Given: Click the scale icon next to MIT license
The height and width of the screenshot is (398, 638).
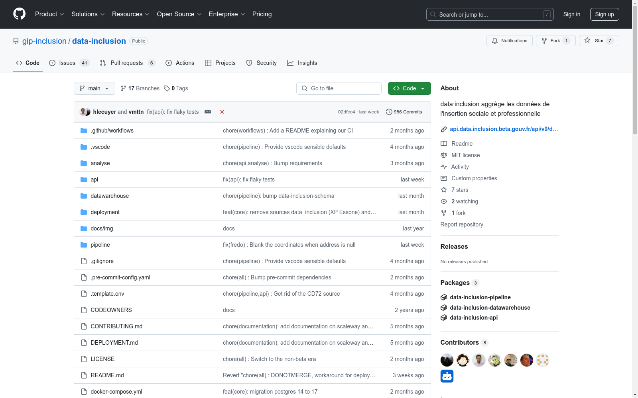Looking at the screenshot, I should (x=444, y=155).
